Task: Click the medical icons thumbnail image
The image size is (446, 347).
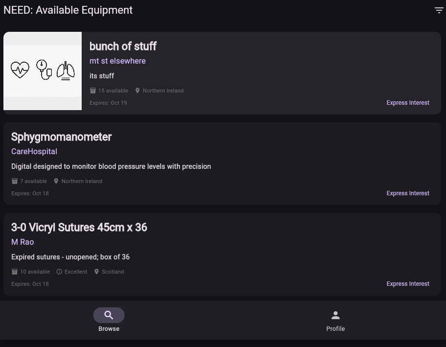Action: coord(43,71)
